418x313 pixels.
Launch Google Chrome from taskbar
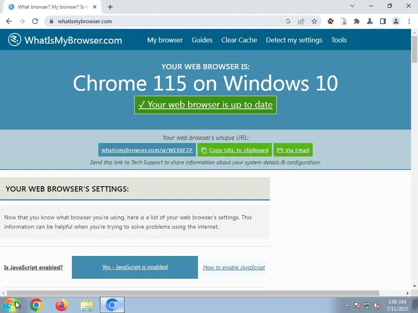pos(36,305)
